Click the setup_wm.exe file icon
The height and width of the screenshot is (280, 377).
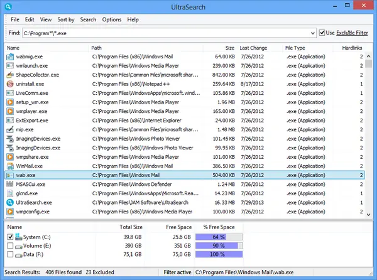point(10,102)
